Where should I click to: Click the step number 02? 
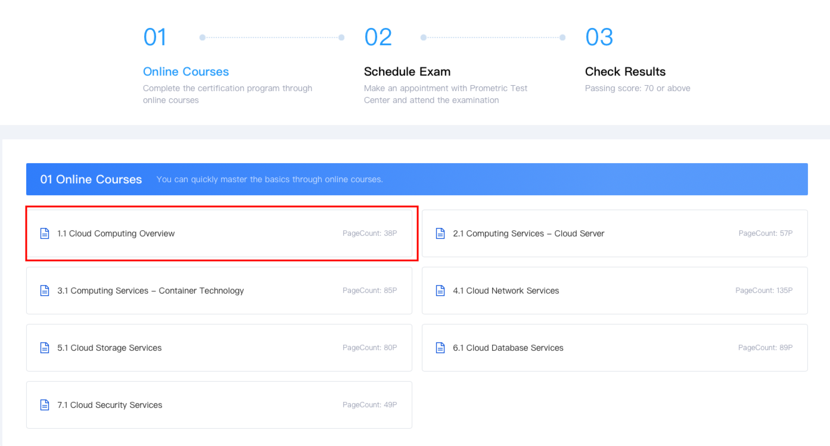[x=378, y=37]
